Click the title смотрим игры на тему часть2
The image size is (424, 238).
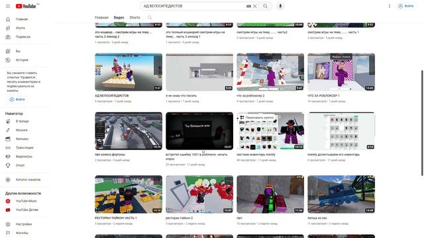point(262,32)
